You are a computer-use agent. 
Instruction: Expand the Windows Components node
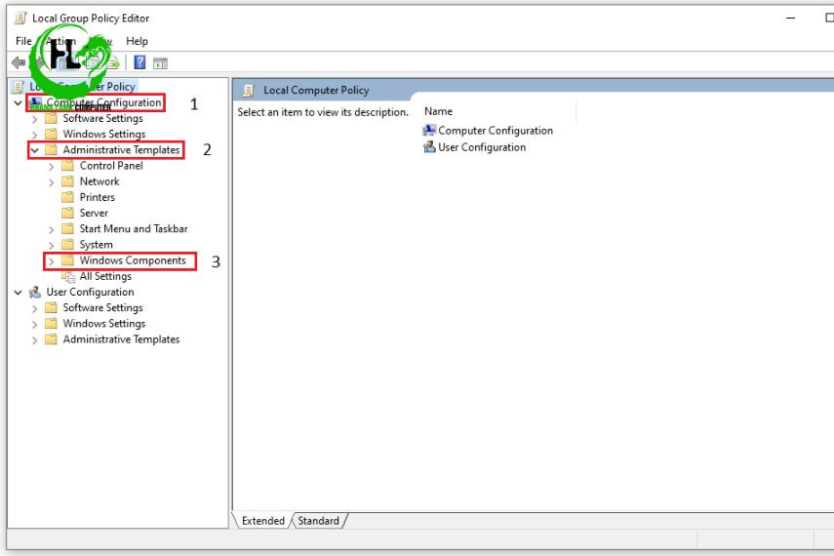(51, 261)
